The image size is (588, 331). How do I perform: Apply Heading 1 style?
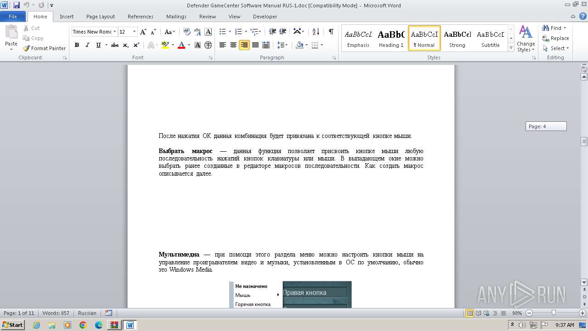click(391, 38)
